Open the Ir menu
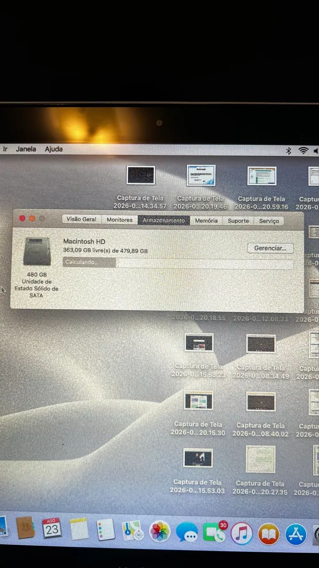This screenshot has width=319, height=568. pos(5,149)
